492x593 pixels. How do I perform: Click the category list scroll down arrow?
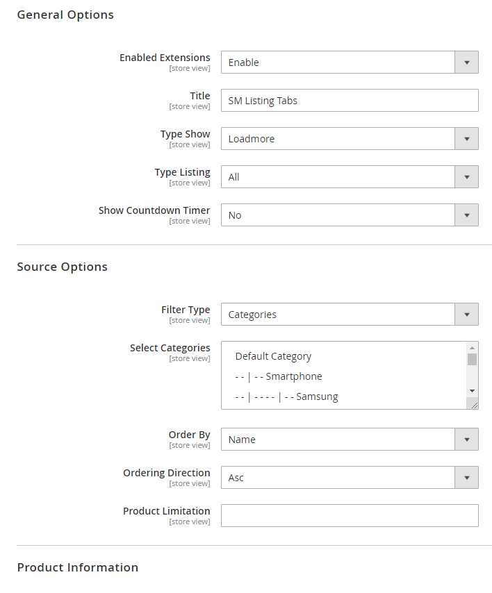pos(472,391)
